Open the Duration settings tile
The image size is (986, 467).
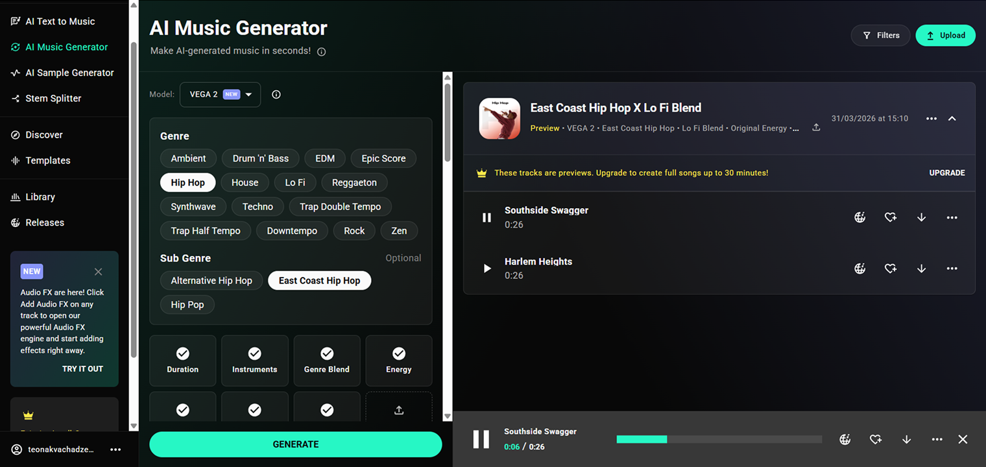(x=183, y=361)
